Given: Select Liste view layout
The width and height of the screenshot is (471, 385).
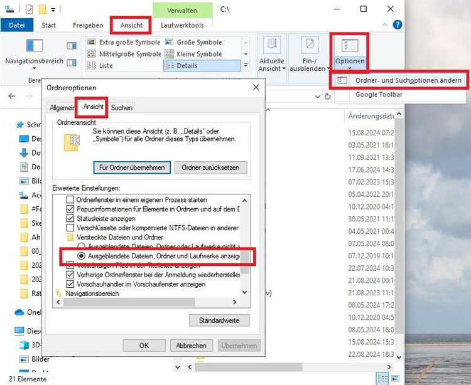Looking at the screenshot, I should pos(100,66).
